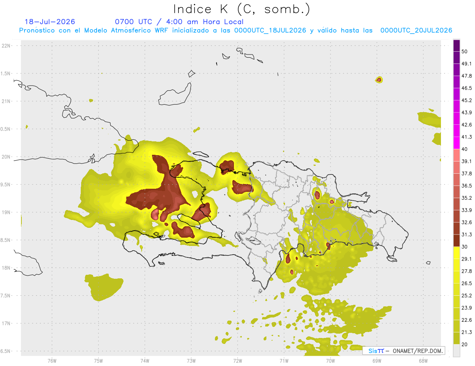
Task: Click the olive swatch between 21.3 and 20
Action: [456, 338]
